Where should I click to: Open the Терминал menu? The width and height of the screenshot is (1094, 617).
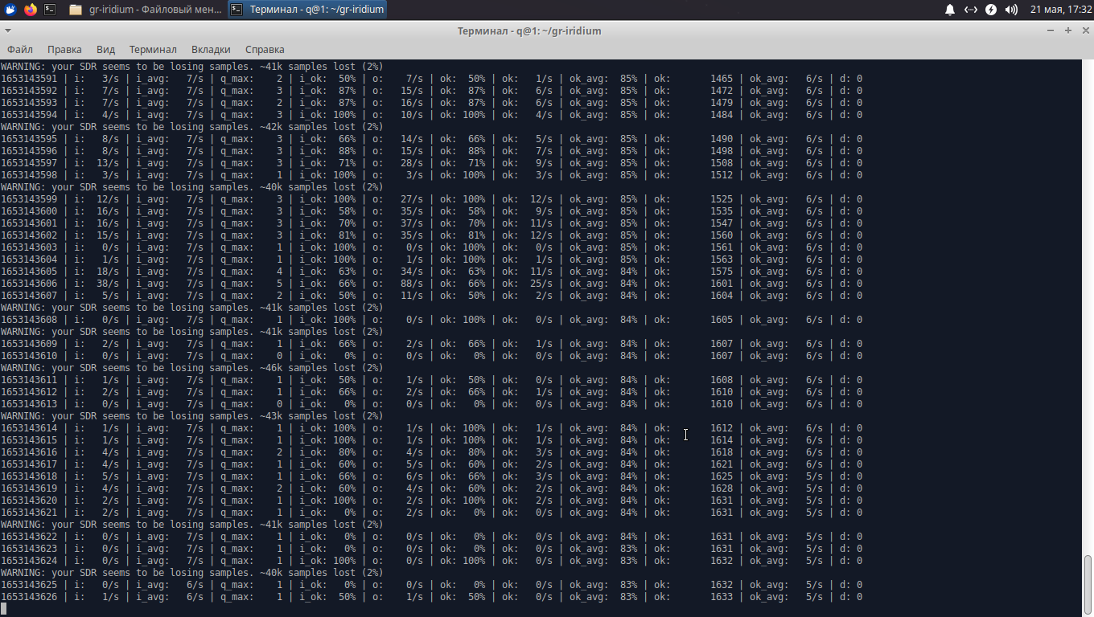coord(153,49)
